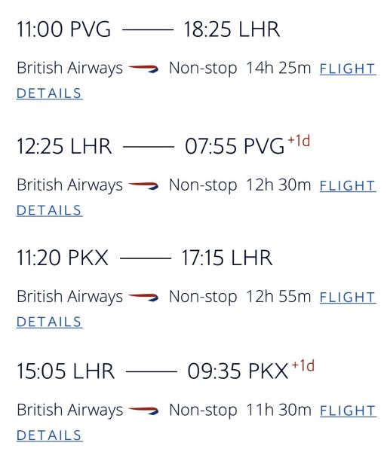Click the 14h 25m flight duration
This screenshot has width=387, height=452.
(x=278, y=69)
